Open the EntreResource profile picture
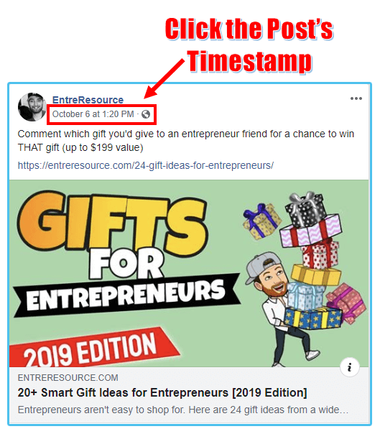Screen dimensions: 380x434 pos(32,107)
